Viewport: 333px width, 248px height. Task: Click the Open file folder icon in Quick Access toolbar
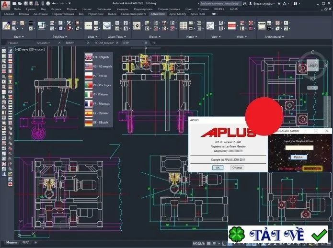pyautogui.click(x=20, y=3)
